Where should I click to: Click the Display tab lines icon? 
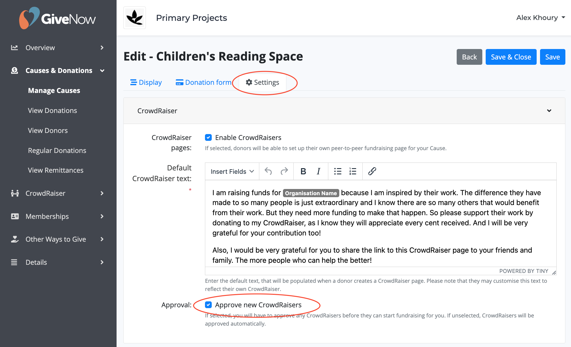click(133, 82)
